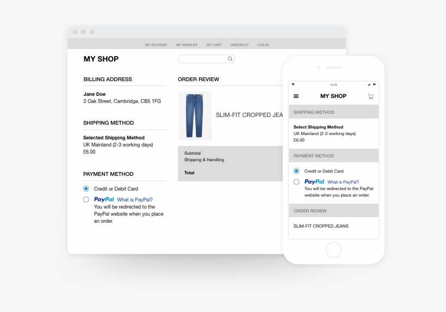Click the search magnifier icon in desktop shop
This screenshot has height=312, width=446.
click(230, 59)
